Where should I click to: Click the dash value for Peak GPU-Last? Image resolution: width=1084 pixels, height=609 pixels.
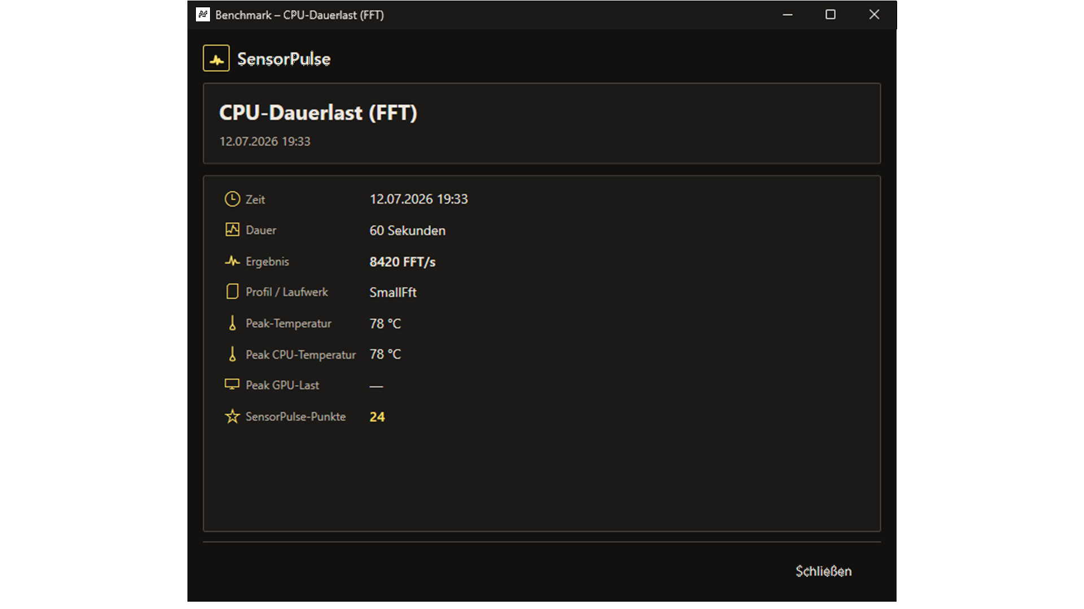point(376,386)
